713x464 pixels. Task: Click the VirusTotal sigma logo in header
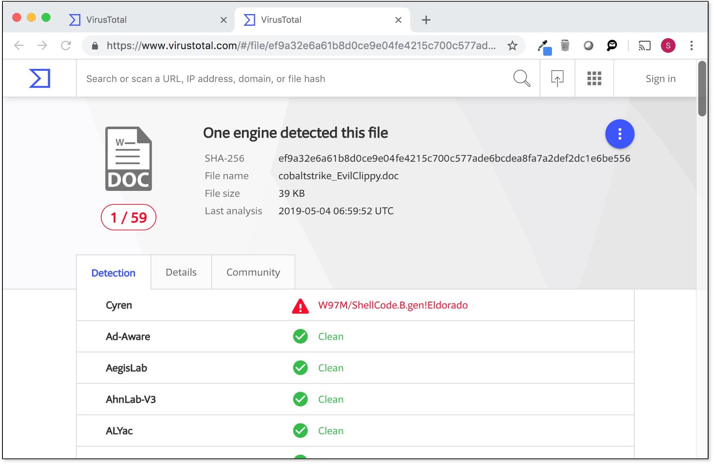pyautogui.click(x=40, y=78)
